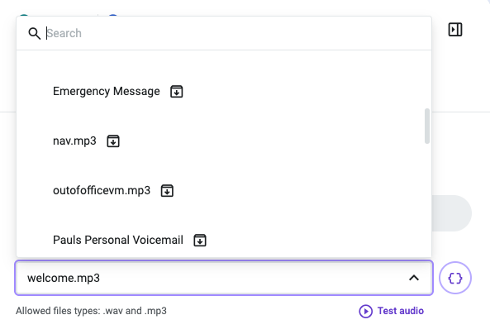Screen dimensions: 490x334
Task: Select Emergency Message from the list
Action: coord(107,91)
